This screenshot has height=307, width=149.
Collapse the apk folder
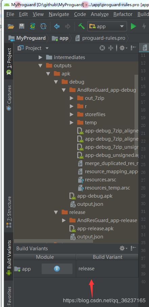48,74
